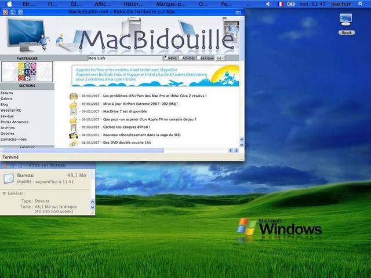This screenshot has height=278, width=371.
Task: Open Cachez vos casques d'iPod article
Action: coord(126,127)
